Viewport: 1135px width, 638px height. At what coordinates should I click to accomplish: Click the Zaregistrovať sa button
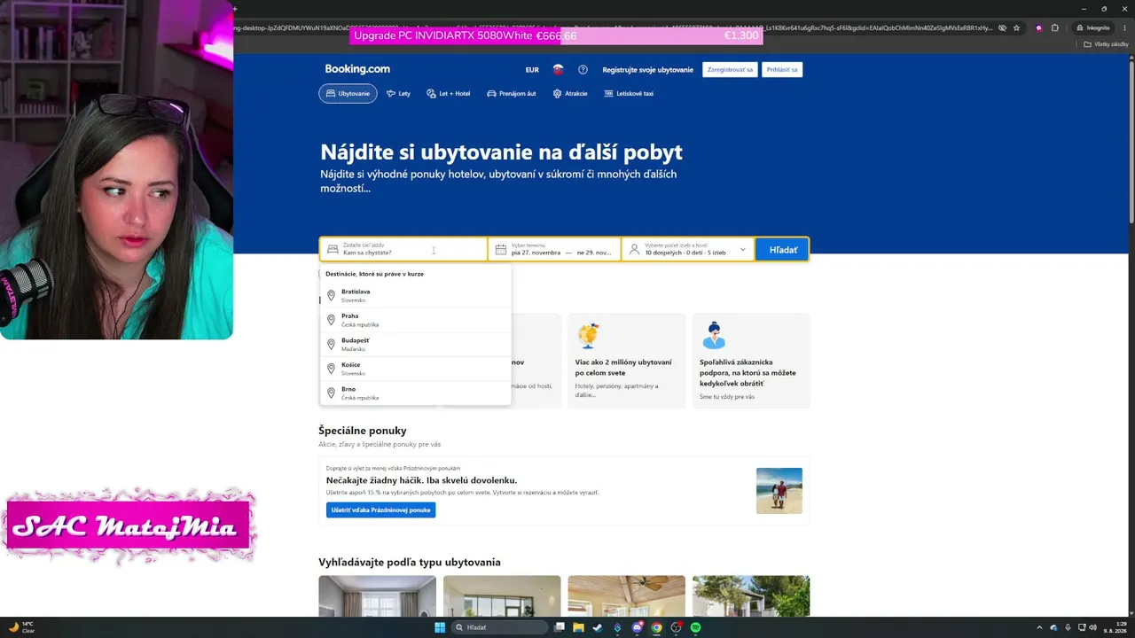point(730,69)
